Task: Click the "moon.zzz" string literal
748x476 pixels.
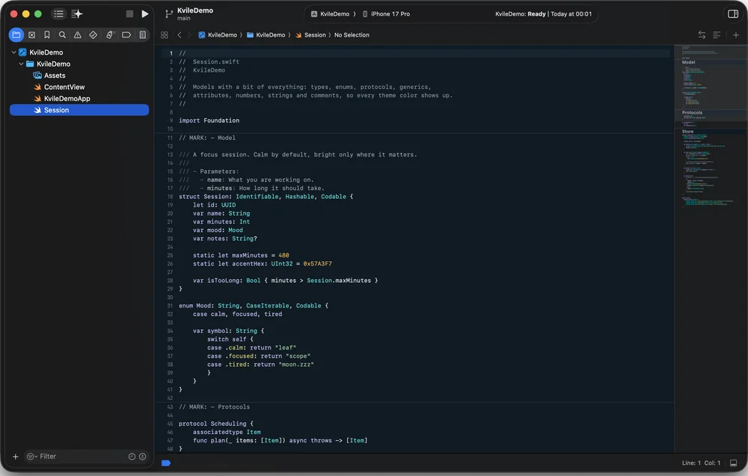Action: 295,364
